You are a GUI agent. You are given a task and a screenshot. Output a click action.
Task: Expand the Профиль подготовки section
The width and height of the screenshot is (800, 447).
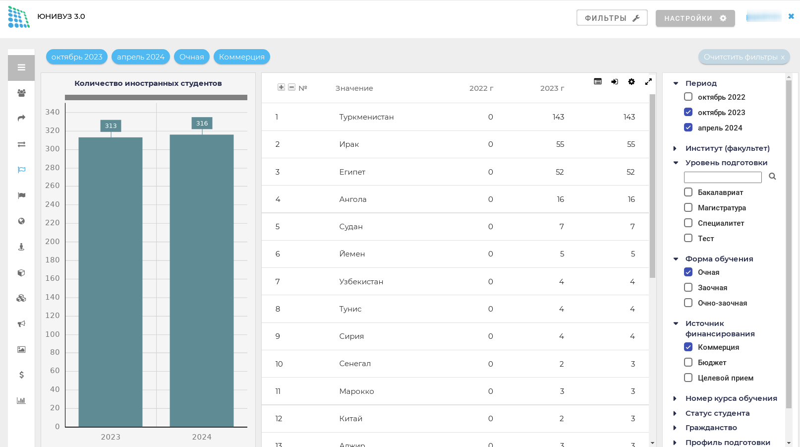[675, 443]
